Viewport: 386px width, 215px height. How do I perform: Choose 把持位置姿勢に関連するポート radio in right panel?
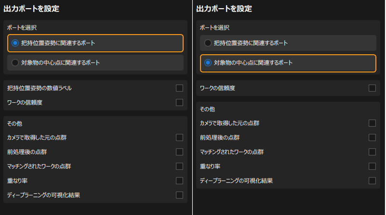click(x=208, y=43)
